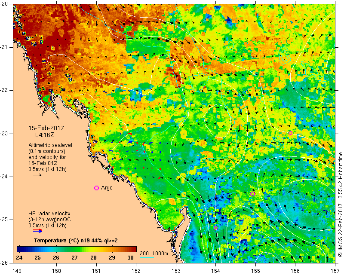Click the 'Argo' legend label
Viewport: 344px width, 275px height.
(x=107, y=188)
